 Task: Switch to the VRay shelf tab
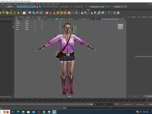pyautogui.click(x=88, y=10)
